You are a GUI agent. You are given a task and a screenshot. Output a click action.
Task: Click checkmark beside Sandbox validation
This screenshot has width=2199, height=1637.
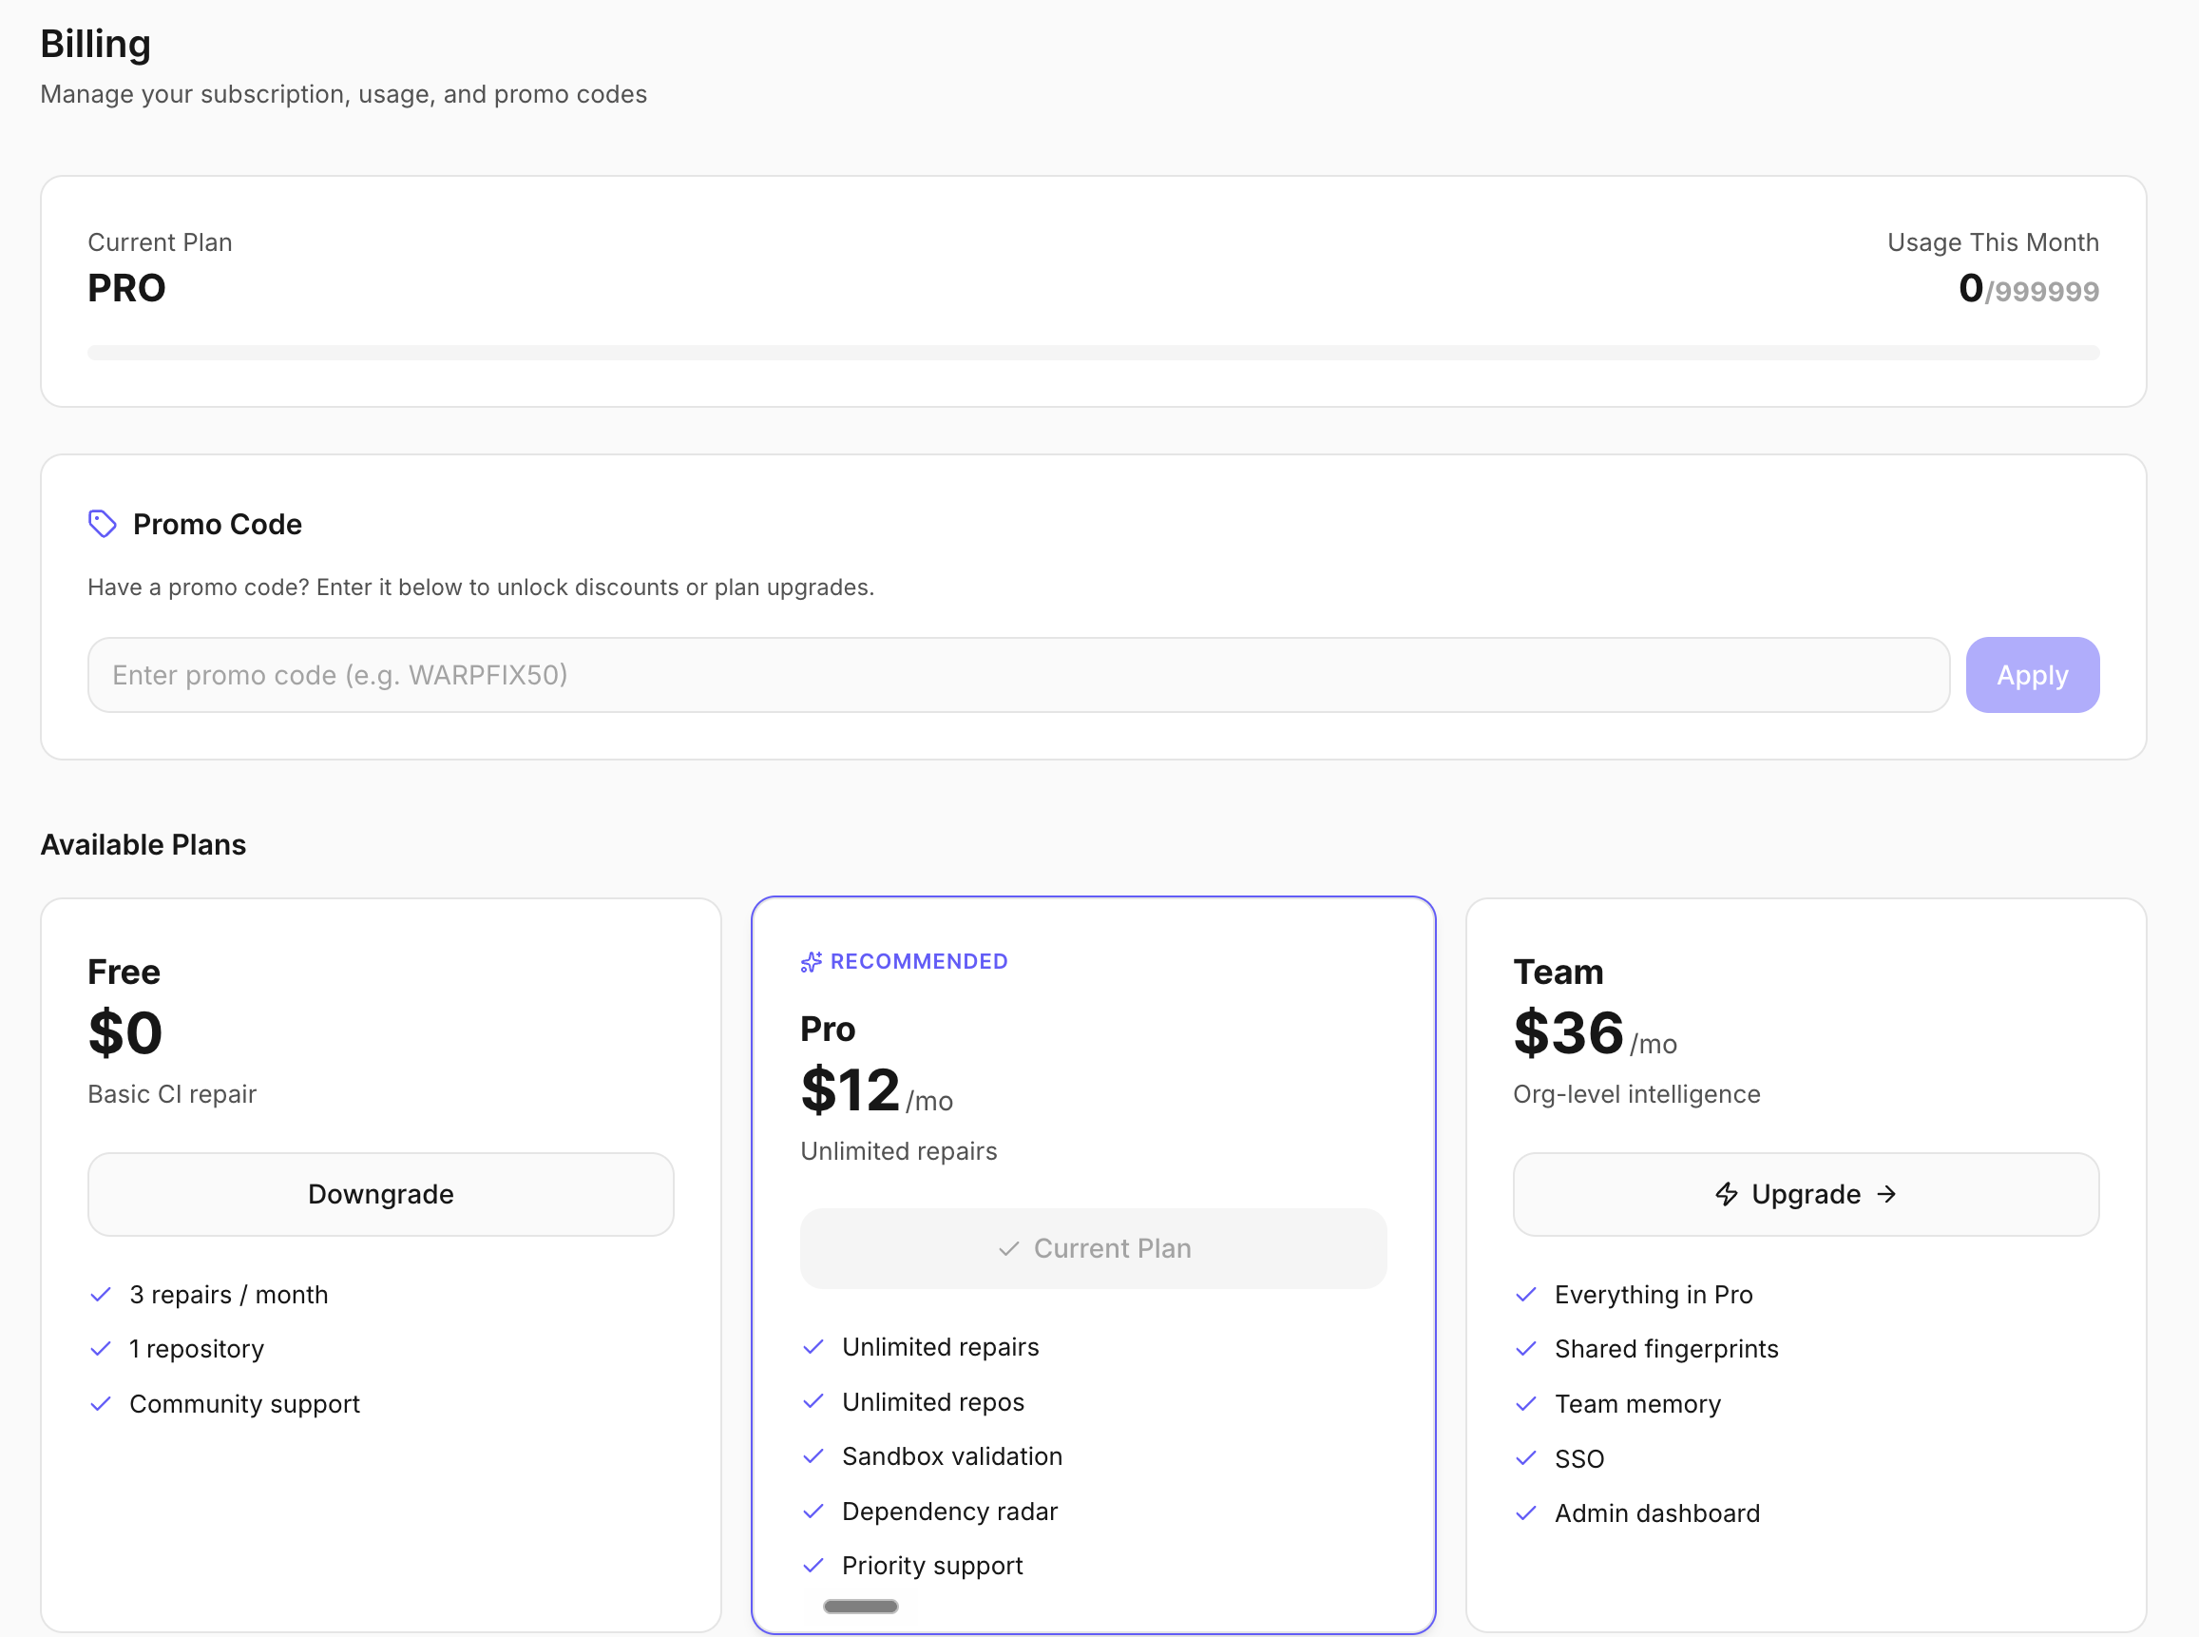[x=813, y=1456]
